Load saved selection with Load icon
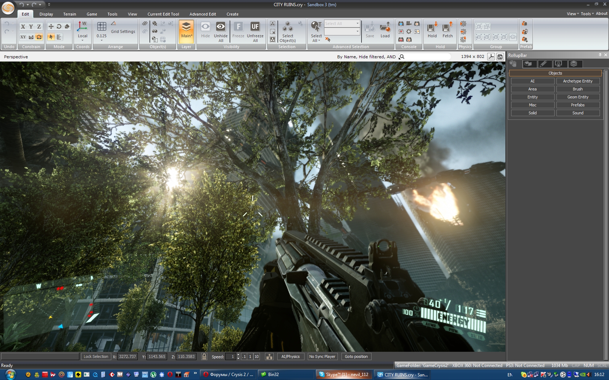 [x=385, y=28]
